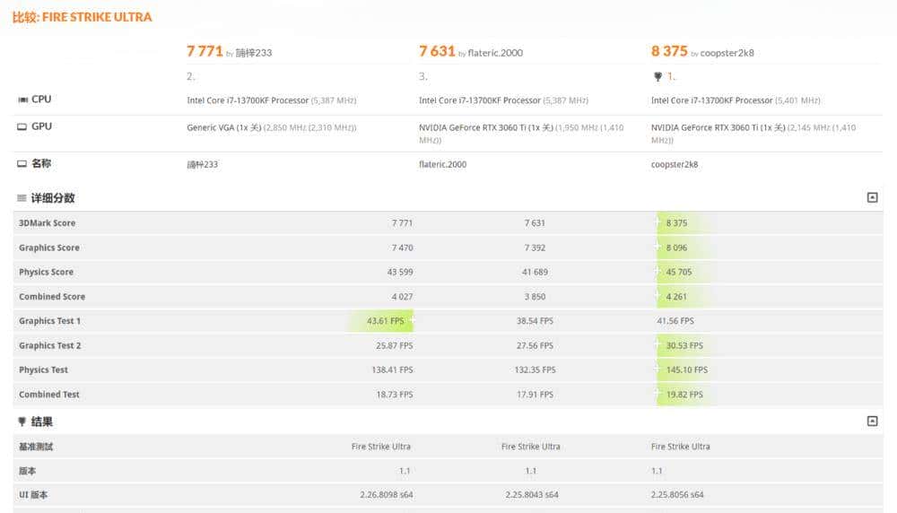This screenshot has width=897, height=513.
Task: Click rank 2. under score 7 771
Action: pyautogui.click(x=190, y=76)
